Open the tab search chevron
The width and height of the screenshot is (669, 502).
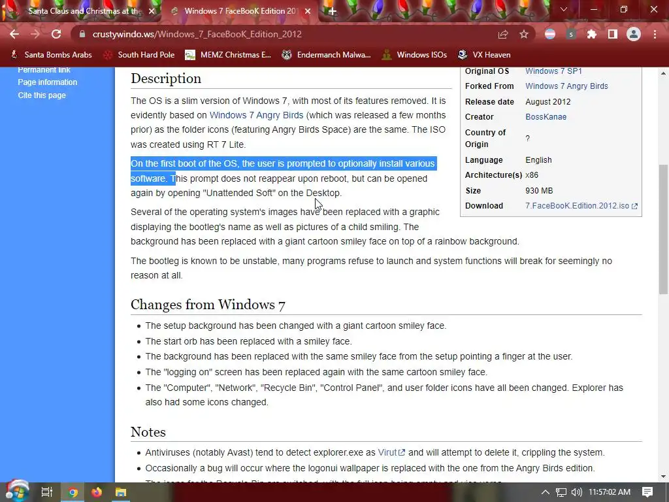point(564,9)
